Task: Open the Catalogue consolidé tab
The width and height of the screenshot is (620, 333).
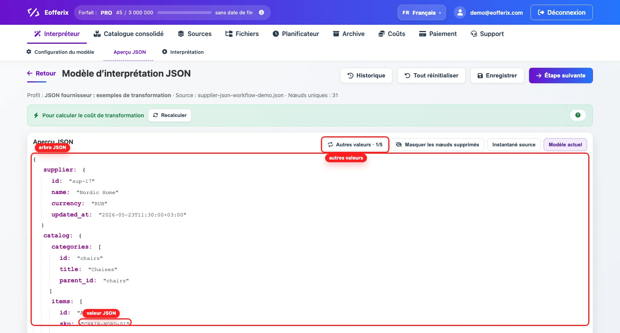Action: coord(129,34)
